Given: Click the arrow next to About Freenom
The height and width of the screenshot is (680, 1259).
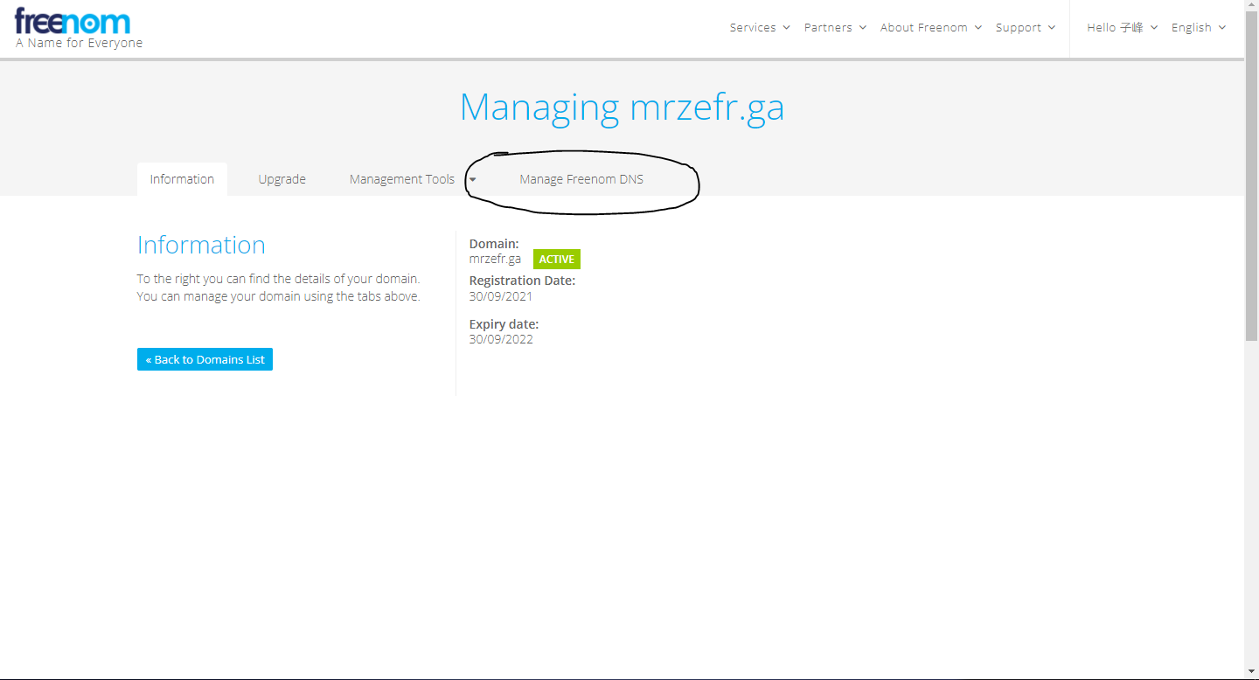Looking at the screenshot, I should (978, 28).
